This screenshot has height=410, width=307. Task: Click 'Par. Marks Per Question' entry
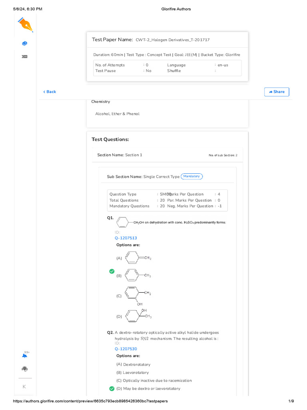click(194, 200)
